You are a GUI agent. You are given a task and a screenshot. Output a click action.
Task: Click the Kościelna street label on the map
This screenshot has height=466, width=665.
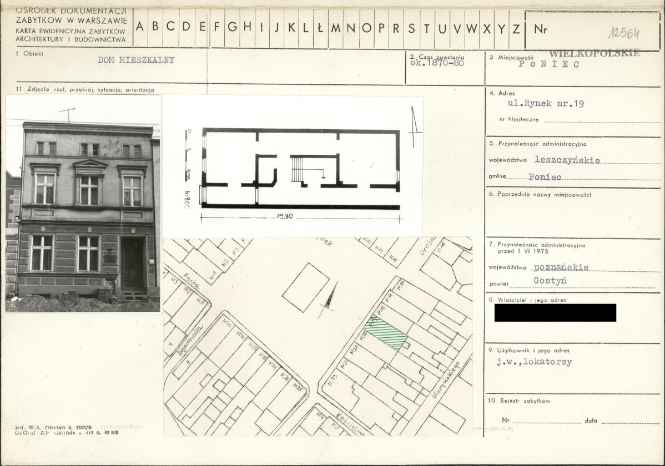(350, 424)
